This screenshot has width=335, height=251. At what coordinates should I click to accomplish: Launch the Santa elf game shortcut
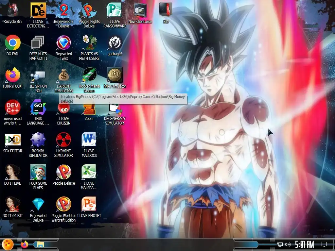pyautogui.click(x=38, y=177)
